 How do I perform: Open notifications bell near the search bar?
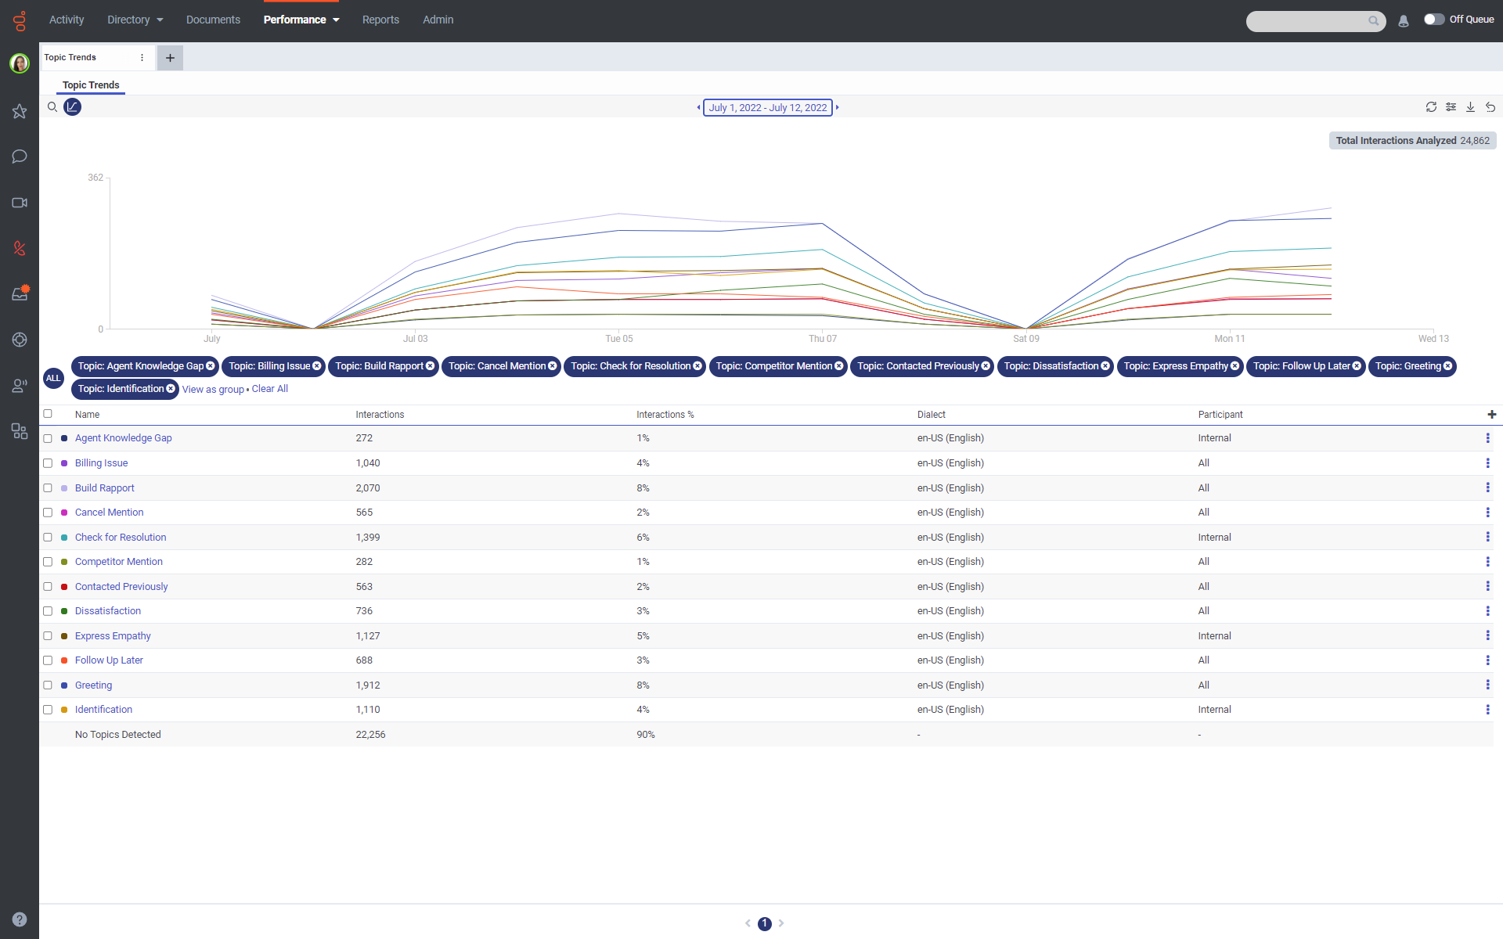[x=1404, y=21]
